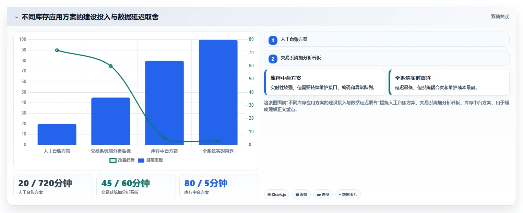
Task: Open the 人工台账方案 list item
Action: tap(387, 39)
